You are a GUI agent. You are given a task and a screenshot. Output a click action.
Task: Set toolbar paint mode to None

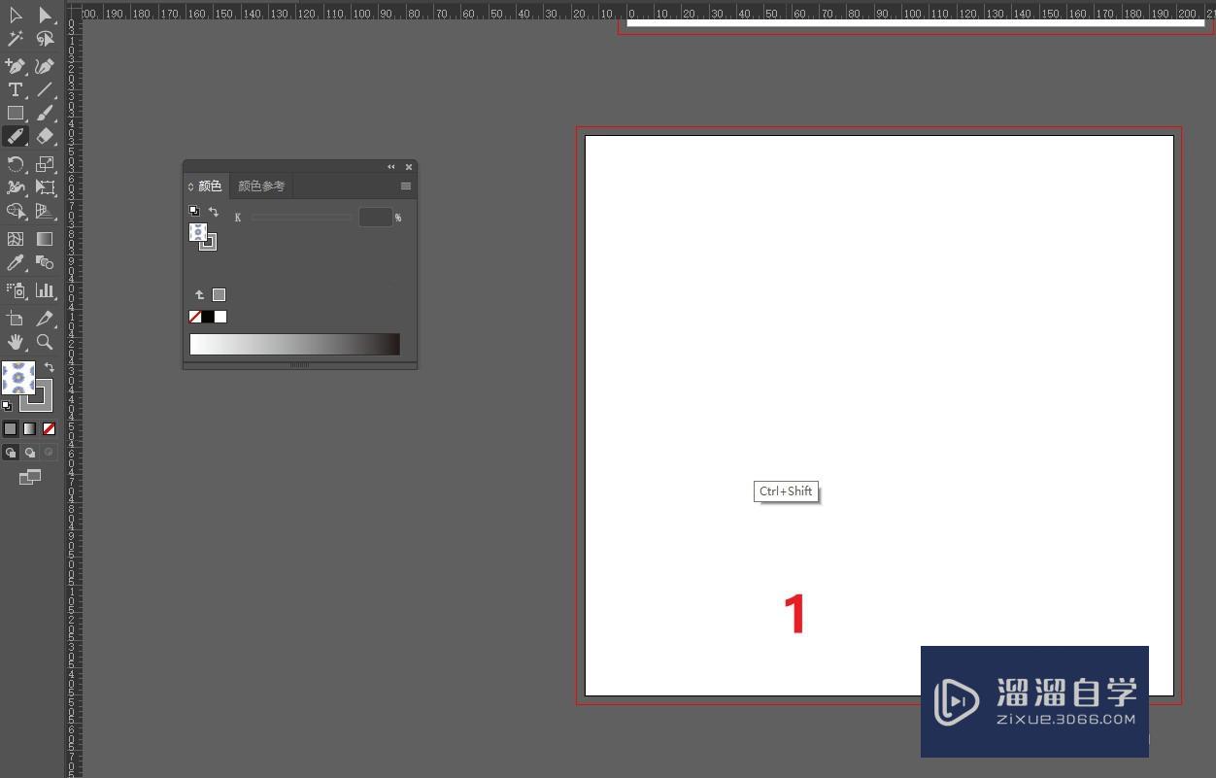point(49,428)
